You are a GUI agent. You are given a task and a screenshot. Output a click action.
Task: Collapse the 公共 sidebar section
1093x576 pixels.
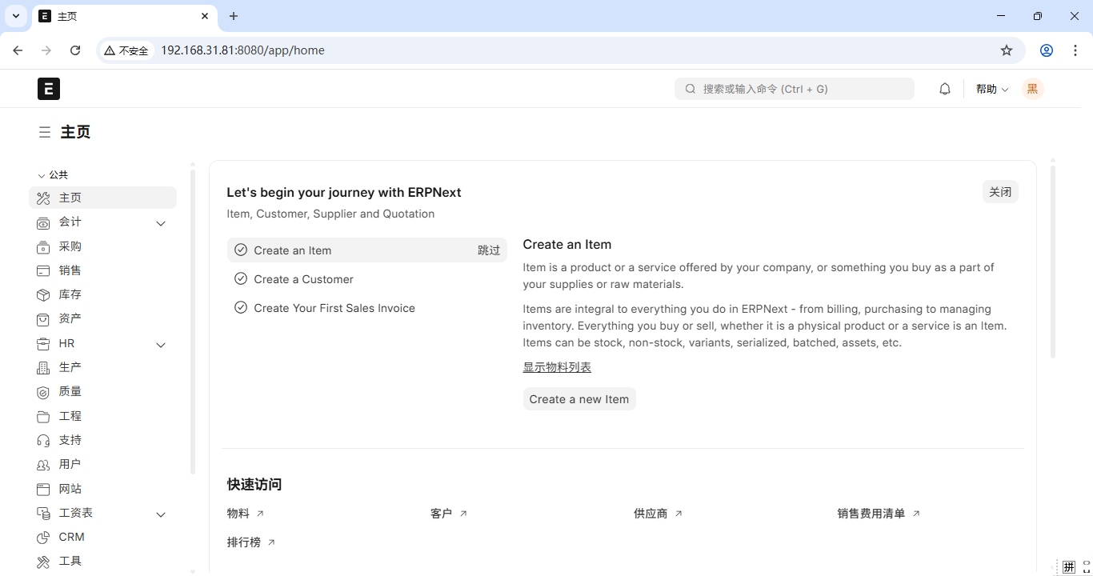tap(53, 175)
